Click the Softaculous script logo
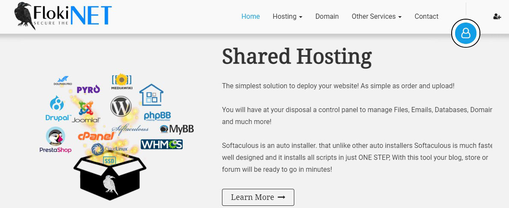The width and height of the screenshot is (509, 208). pyautogui.click(x=130, y=129)
